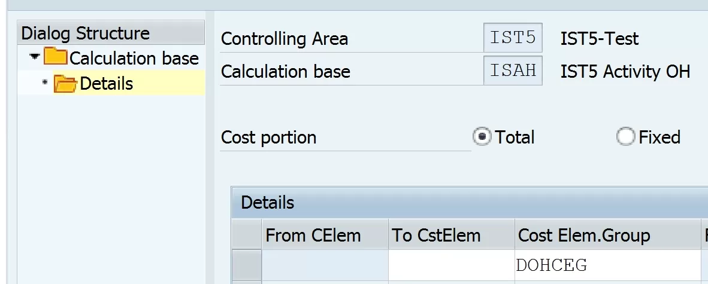This screenshot has height=284, width=708.
Task: Click the Calculation base folder icon
Action: point(55,57)
